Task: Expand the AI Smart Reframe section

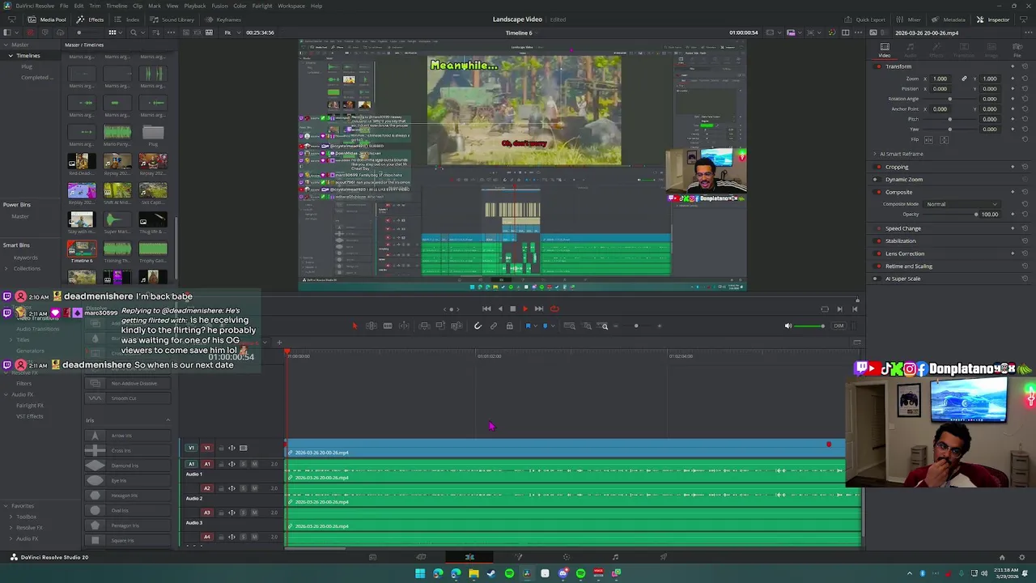Action: pyautogui.click(x=874, y=154)
